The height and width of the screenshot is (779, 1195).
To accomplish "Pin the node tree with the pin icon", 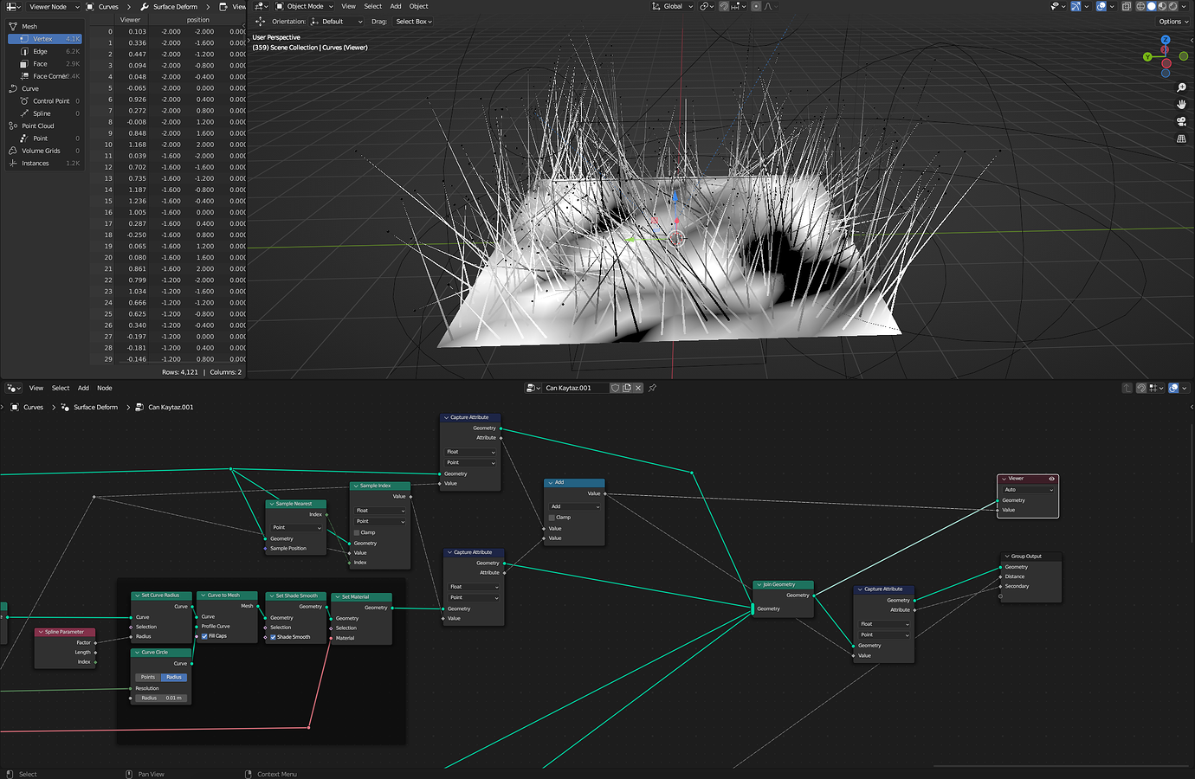I will [652, 388].
